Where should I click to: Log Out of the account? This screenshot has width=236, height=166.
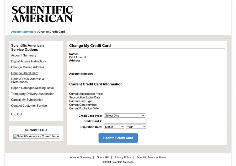pyautogui.click(x=16, y=114)
